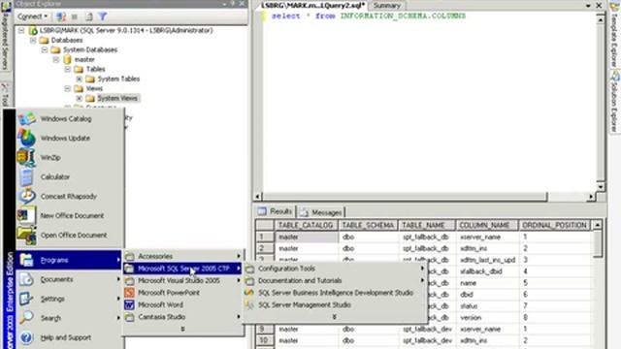Open the Solution Explorer side tab
Screen dimensions: 621x349
[614, 102]
